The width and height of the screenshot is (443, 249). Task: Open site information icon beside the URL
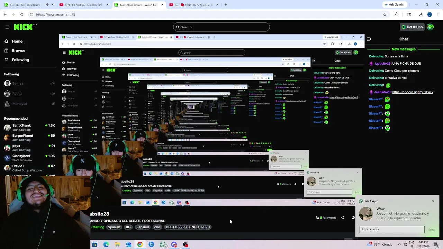pyautogui.click(x=31, y=15)
